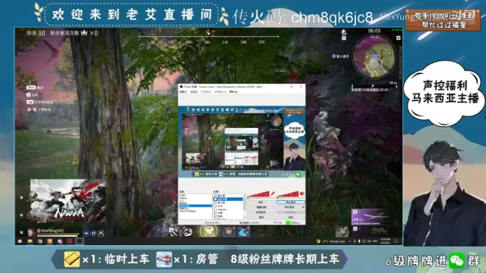Viewport: 486px width, 273px height.
Task: Click the Shift key hint icon
Action: coord(31,87)
